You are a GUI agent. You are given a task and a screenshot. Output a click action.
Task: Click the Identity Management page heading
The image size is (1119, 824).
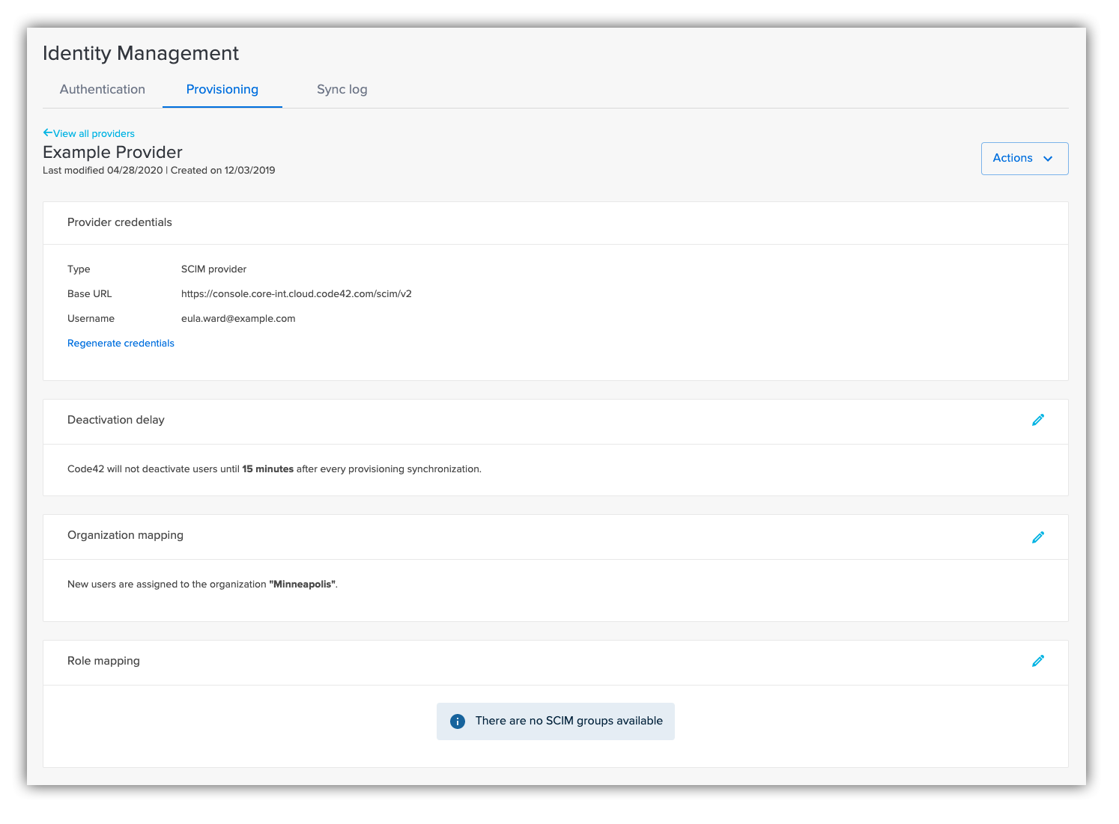(141, 53)
